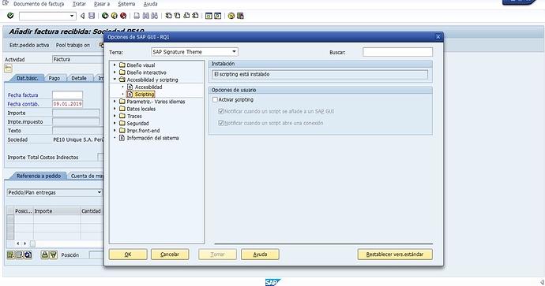Click the small left triangle beside command field
The image size is (545, 286).
click(x=82, y=16)
